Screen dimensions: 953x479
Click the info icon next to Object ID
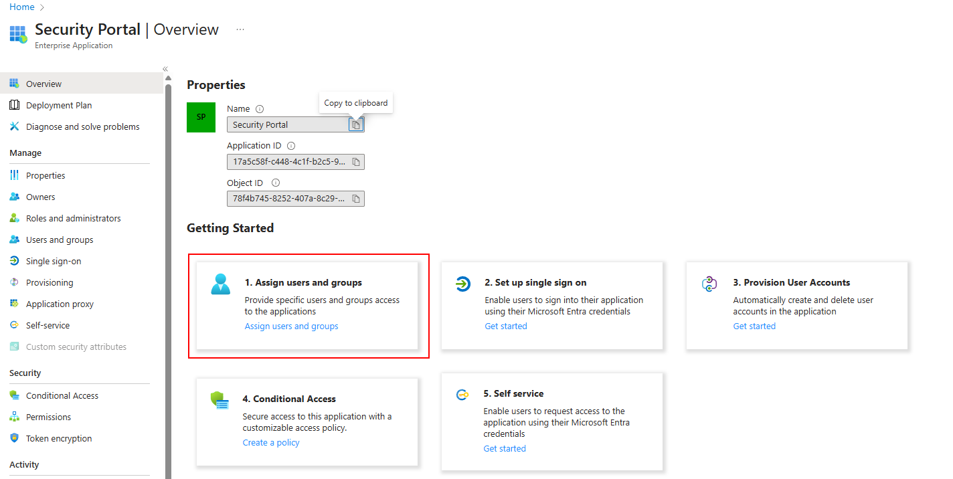pos(276,183)
